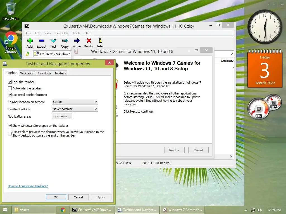286x214 pixels.
Task: Click the Attribute column header
Action: point(227,61)
